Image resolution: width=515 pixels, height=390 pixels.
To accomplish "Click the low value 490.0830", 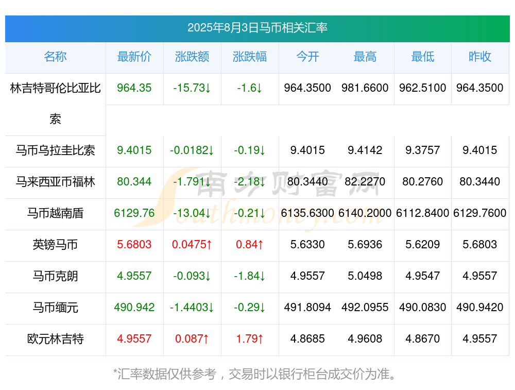I will click(423, 308).
